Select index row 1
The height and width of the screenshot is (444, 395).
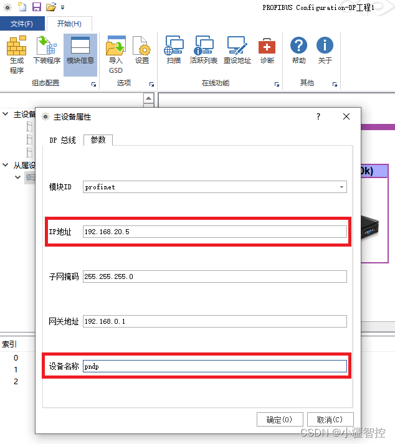click(x=16, y=370)
